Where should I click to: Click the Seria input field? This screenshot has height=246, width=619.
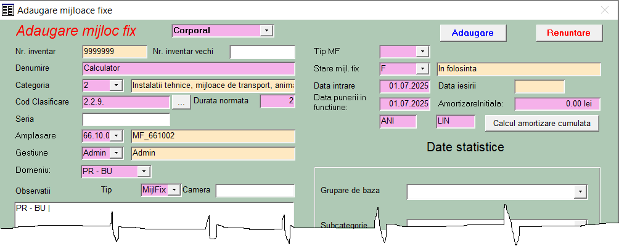(126, 119)
